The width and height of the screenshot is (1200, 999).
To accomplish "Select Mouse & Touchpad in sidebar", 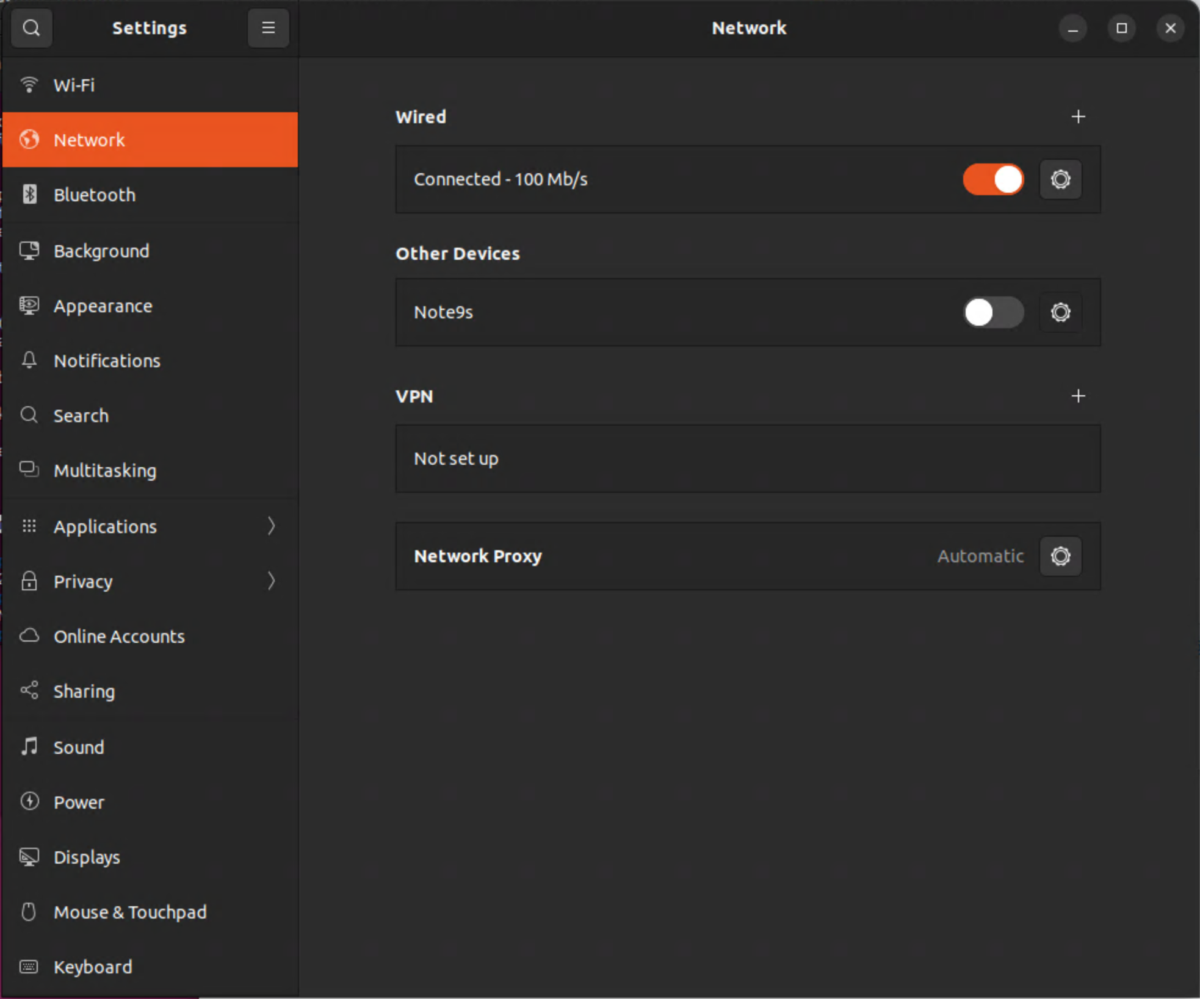I will pyautogui.click(x=130, y=912).
